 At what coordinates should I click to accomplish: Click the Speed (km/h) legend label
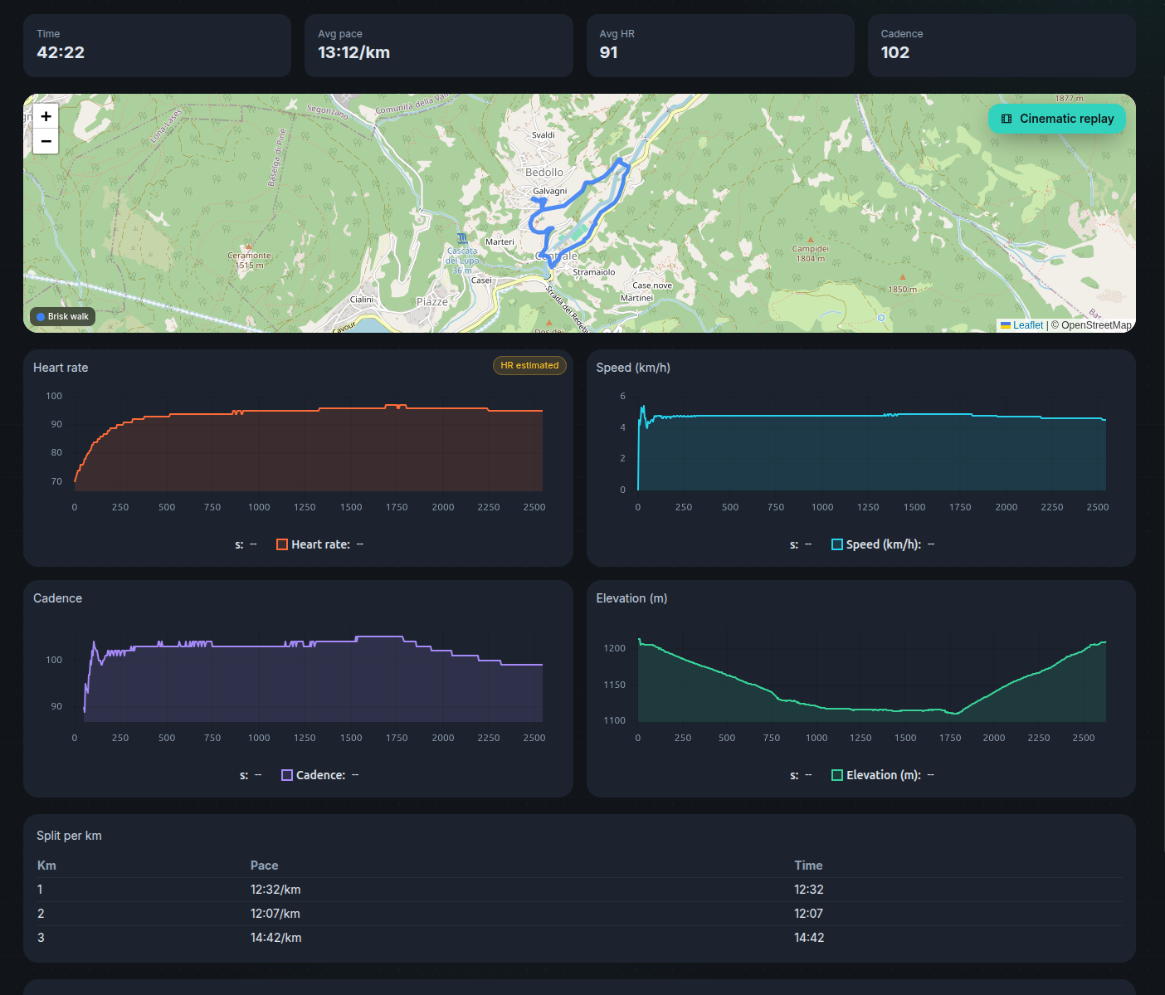884,544
